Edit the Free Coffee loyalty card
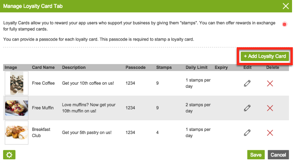Viewport: 294px width, 164px height. coord(247,83)
